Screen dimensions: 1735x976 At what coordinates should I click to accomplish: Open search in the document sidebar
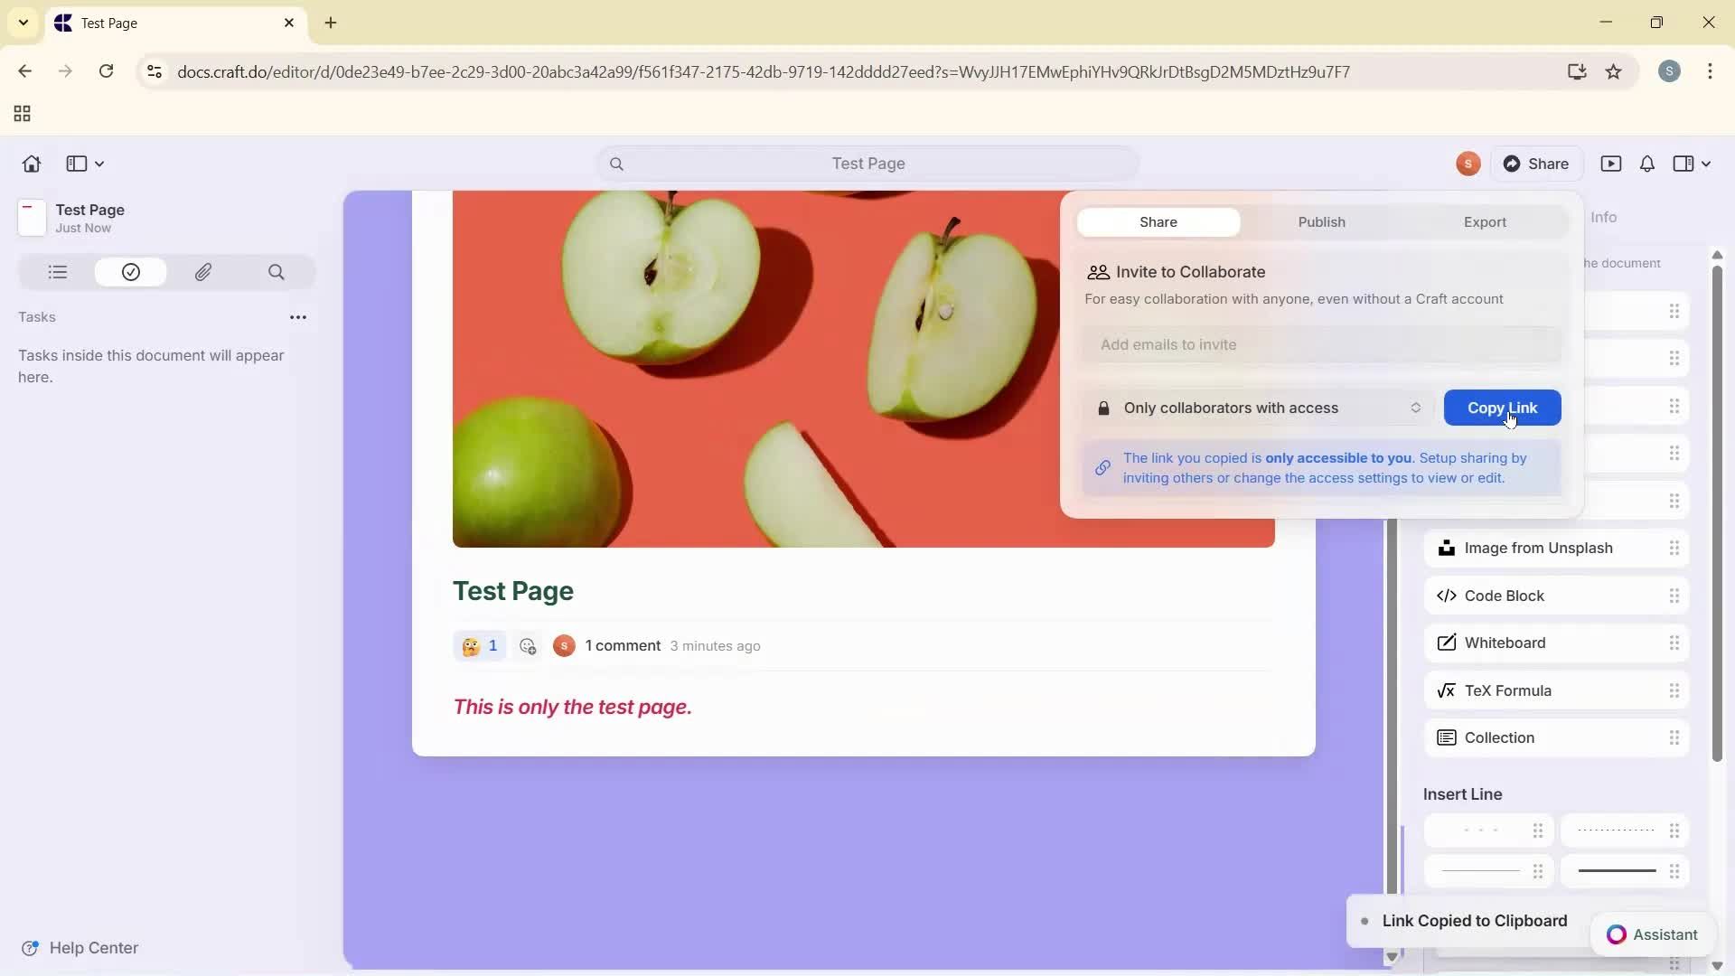[x=277, y=272]
